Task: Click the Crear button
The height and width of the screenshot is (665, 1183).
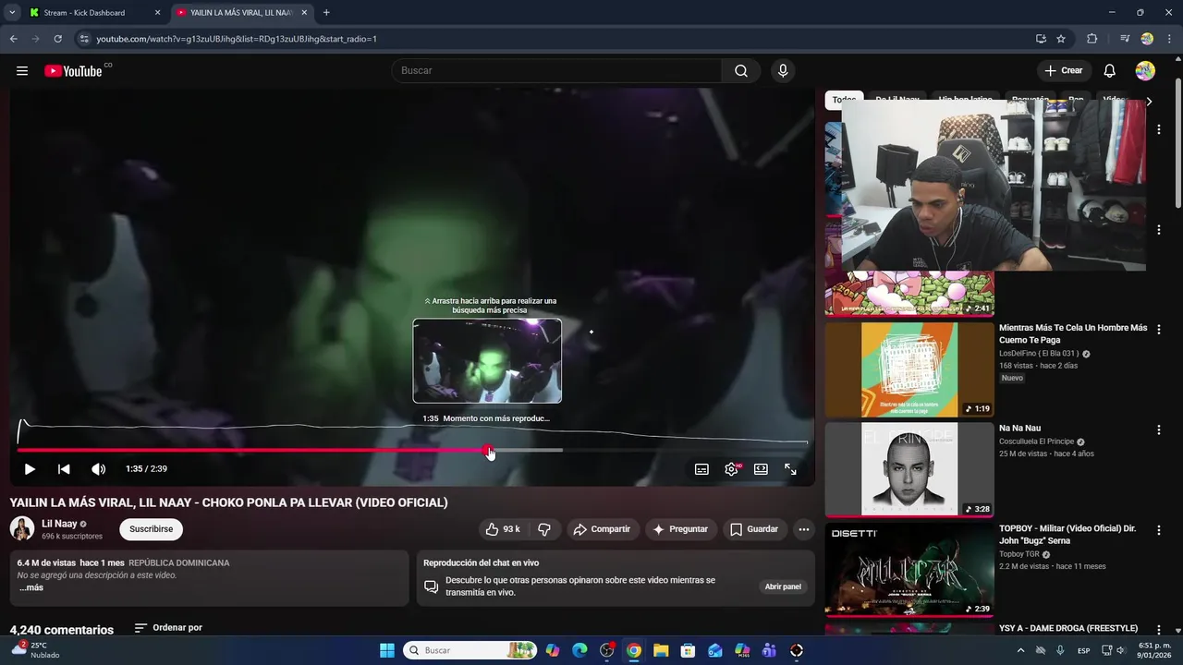Action: pyautogui.click(x=1064, y=71)
